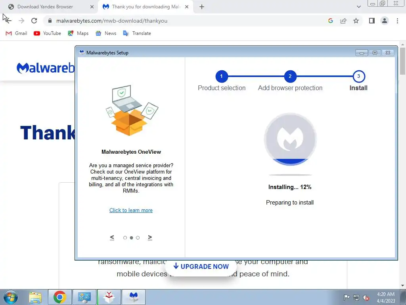This screenshot has height=305, width=406.
Task: Click the Installing... 12% text
Action: click(290, 187)
